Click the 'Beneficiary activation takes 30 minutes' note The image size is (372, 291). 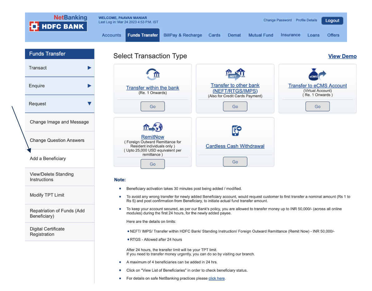[184, 189]
